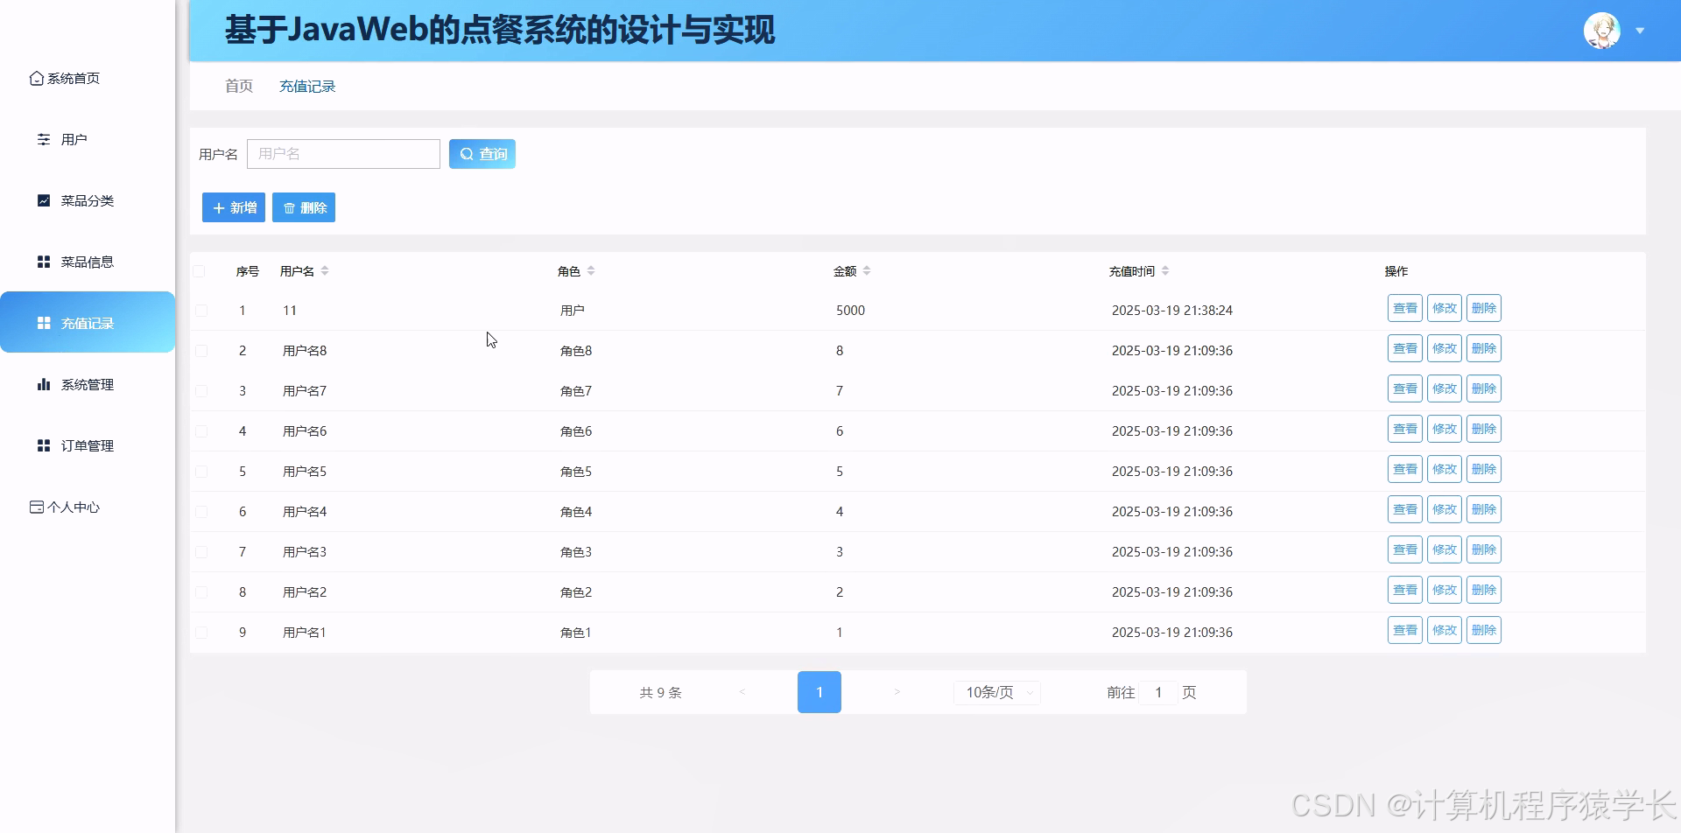Open 菜品信息 from the sidebar

pos(44,261)
